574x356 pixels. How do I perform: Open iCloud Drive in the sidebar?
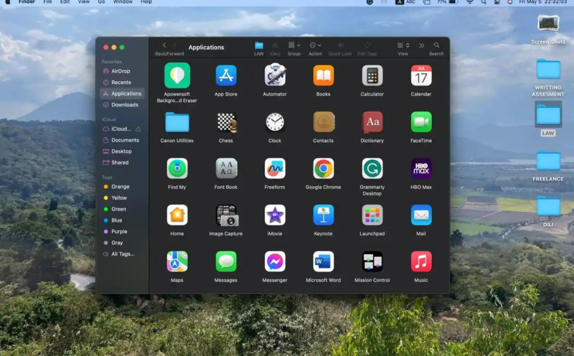coord(122,129)
